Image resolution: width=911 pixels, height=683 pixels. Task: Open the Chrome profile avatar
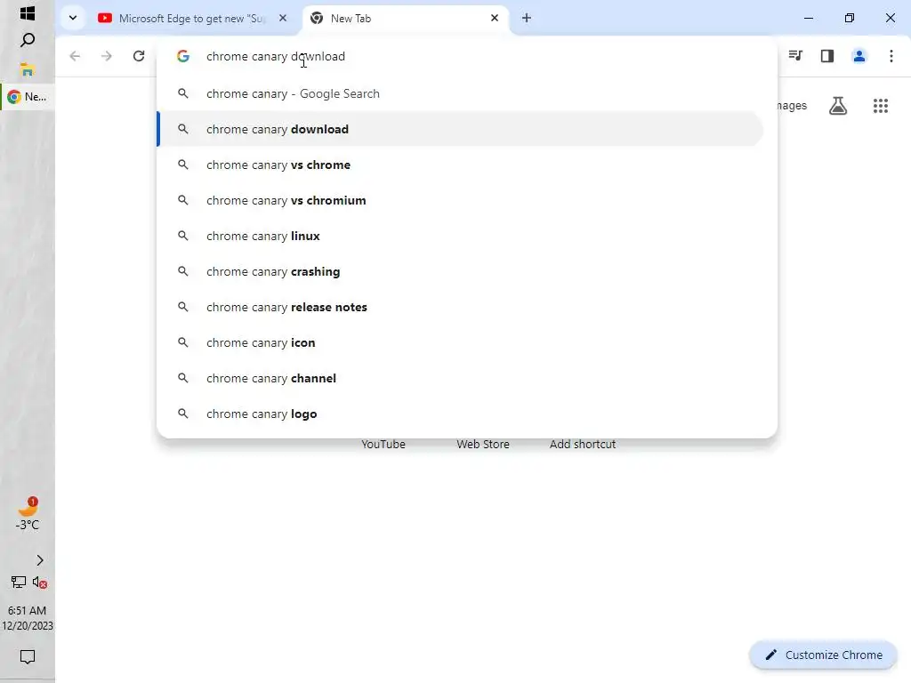coord(859,56)
